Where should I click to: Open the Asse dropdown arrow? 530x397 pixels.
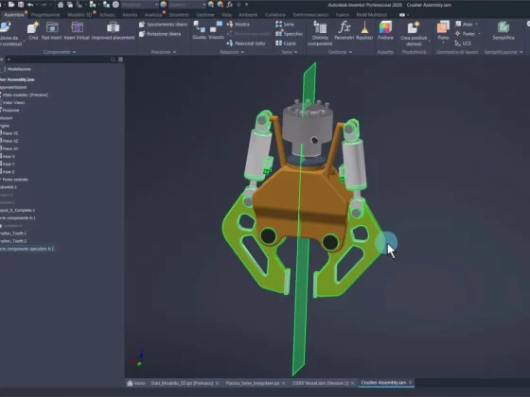[x=477, y=25]
